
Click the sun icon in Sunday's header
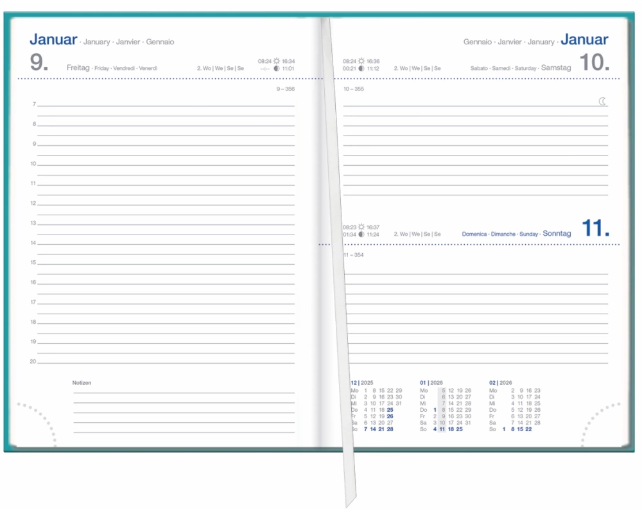[361, 227]
